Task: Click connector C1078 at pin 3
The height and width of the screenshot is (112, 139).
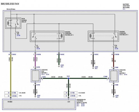Action: point(38,67)
